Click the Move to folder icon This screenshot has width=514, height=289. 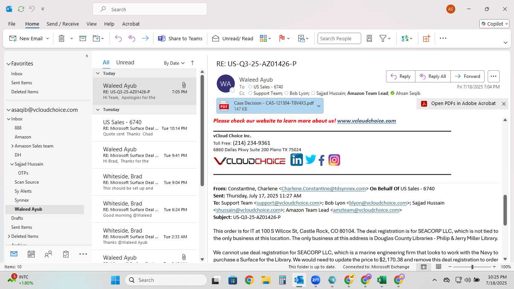(x=96, y=38)
